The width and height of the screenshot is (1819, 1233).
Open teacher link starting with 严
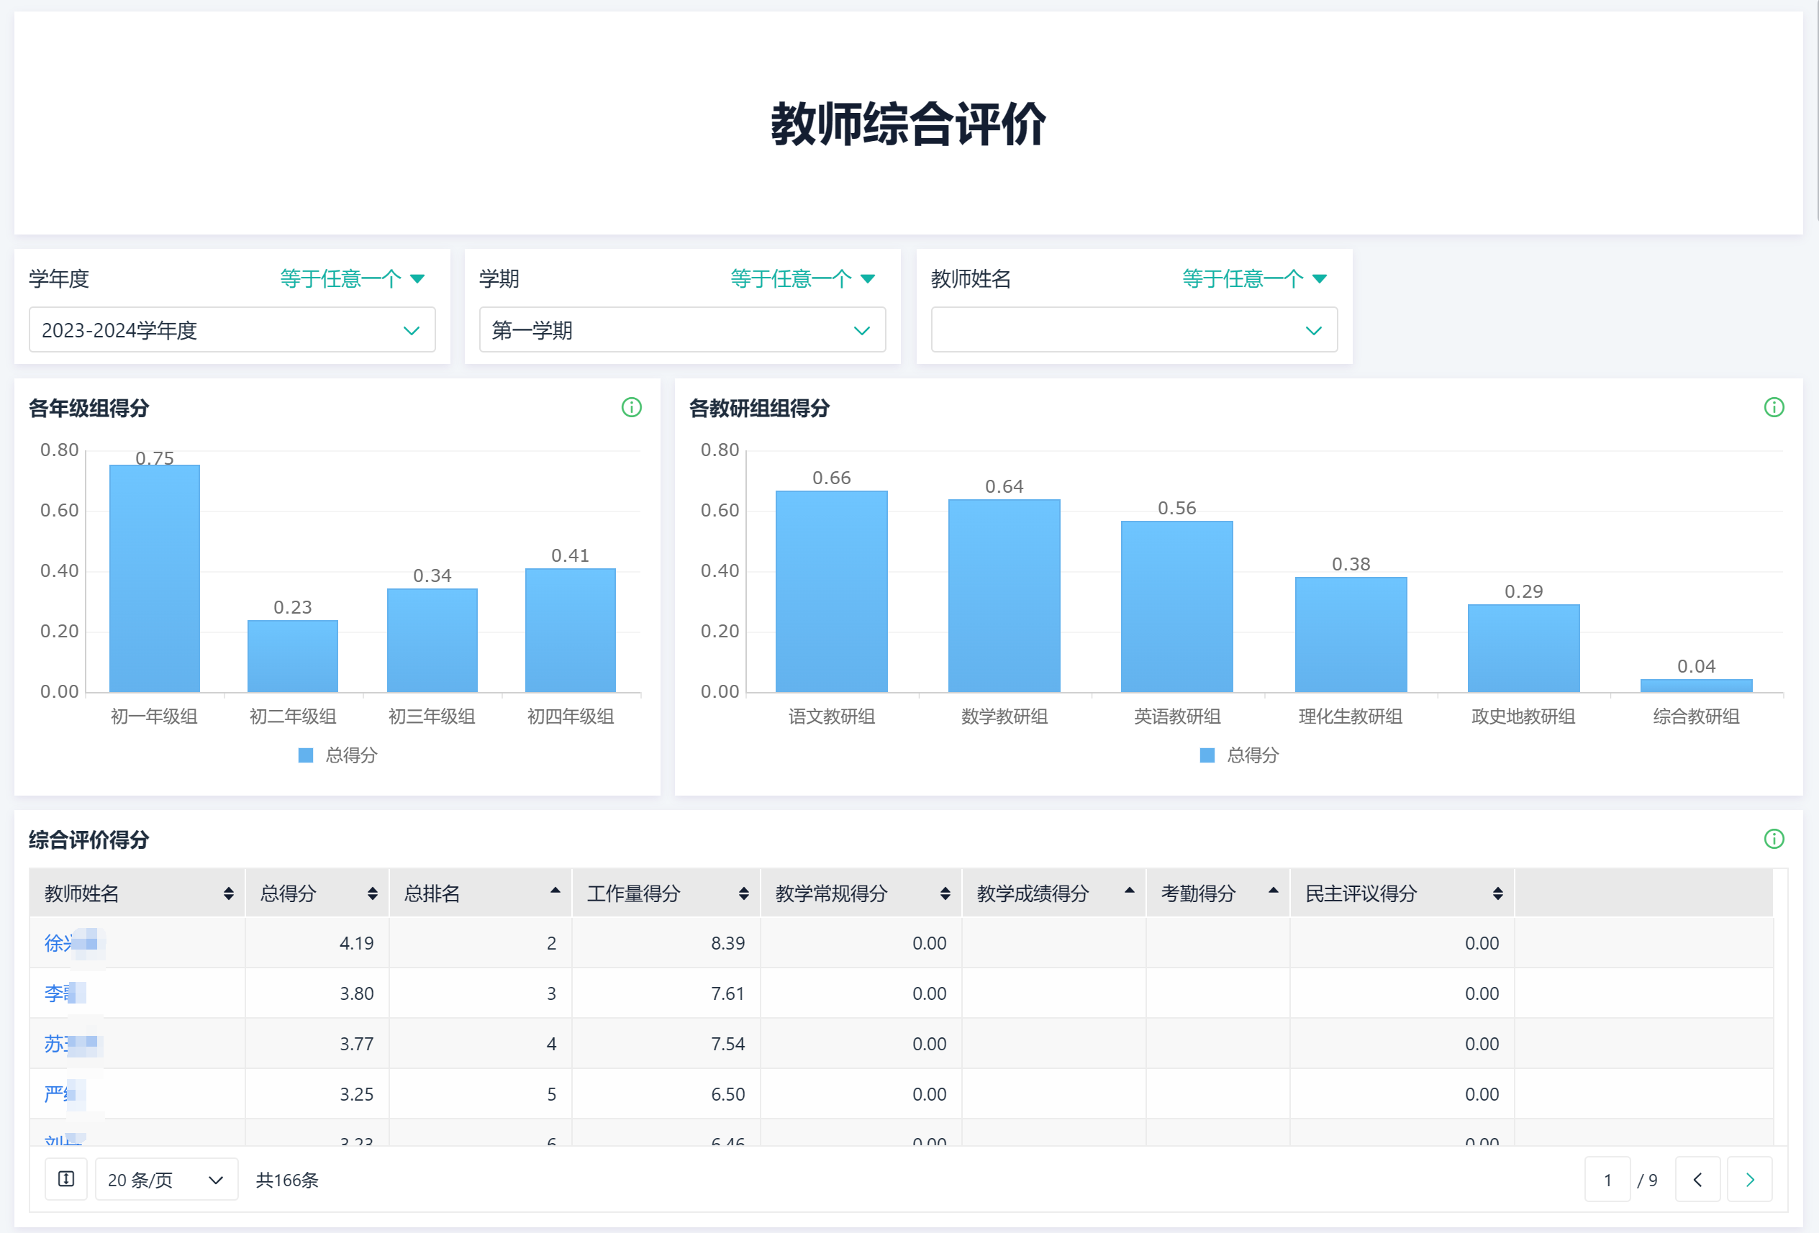[64, 1093]
